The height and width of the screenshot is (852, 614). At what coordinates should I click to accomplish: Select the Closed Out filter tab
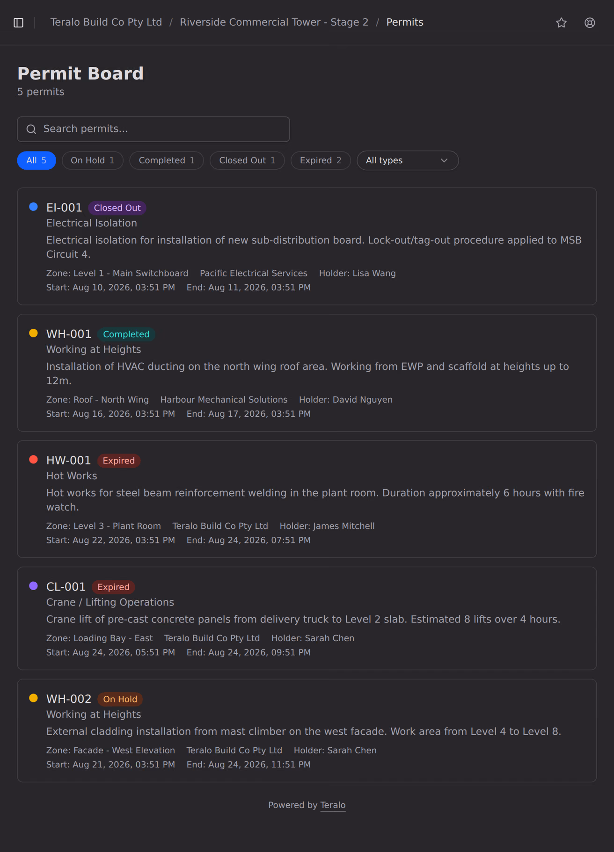[x=247, y=160]
